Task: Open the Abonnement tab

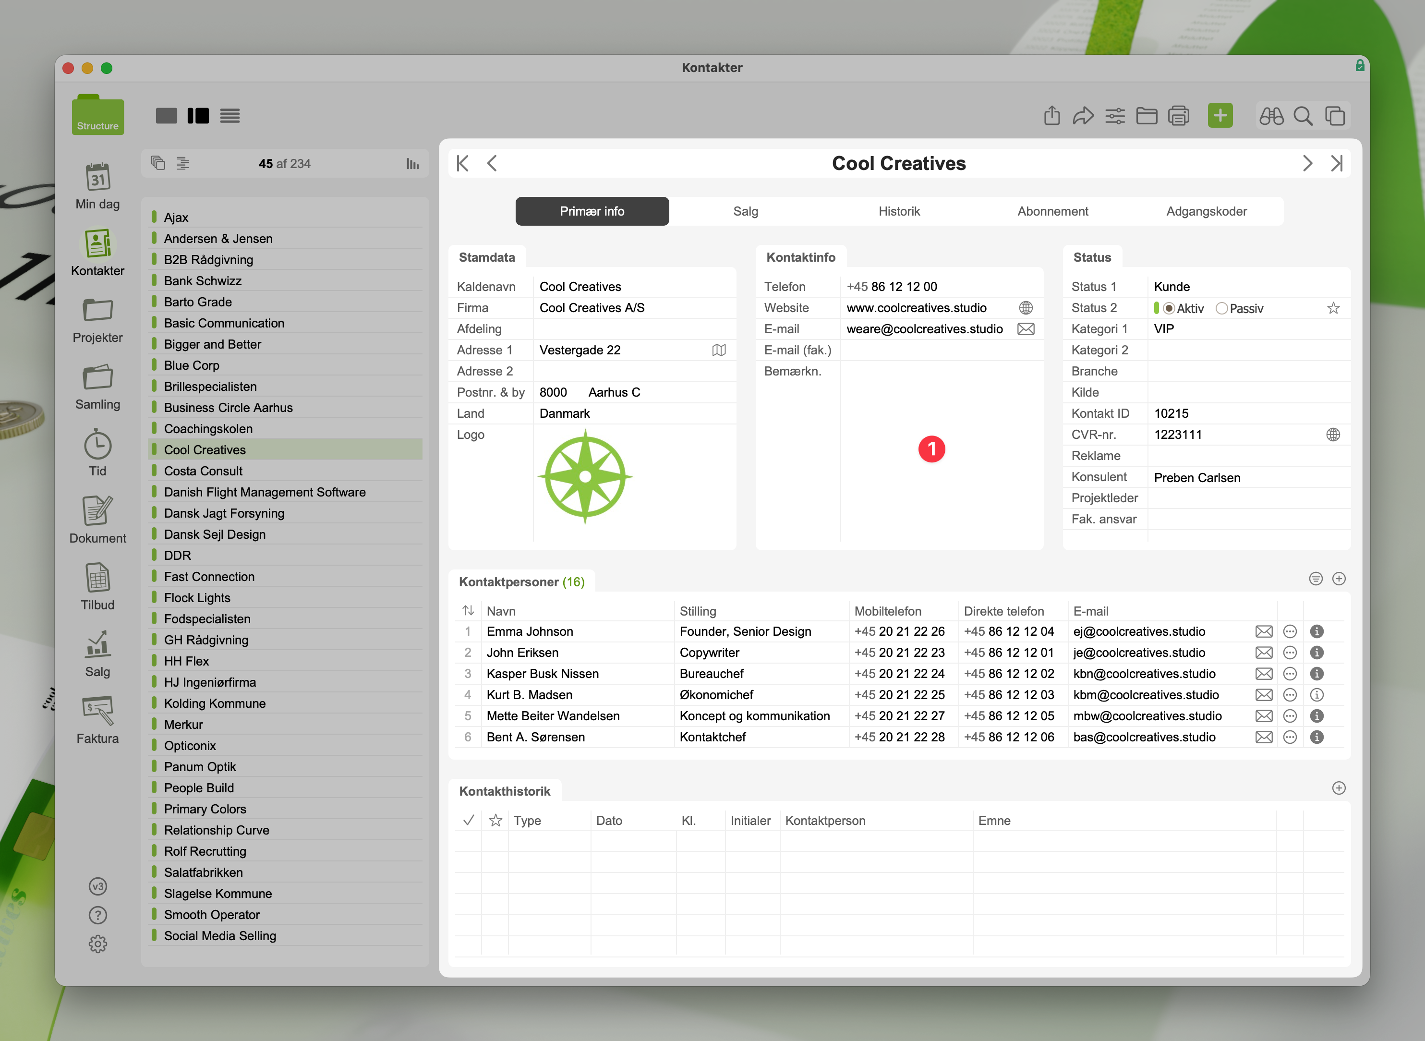Action: point(1053,212)
